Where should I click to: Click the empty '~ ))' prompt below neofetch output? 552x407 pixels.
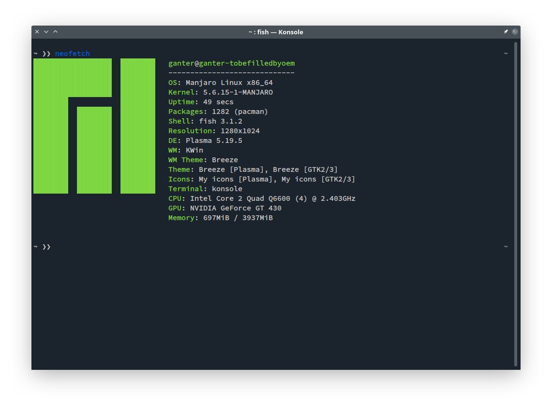pos(42,247)
